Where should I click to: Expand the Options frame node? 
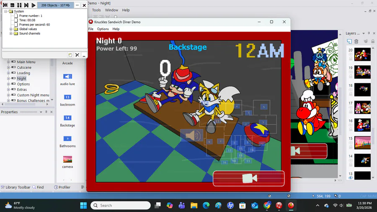click(x=8, y=84)
